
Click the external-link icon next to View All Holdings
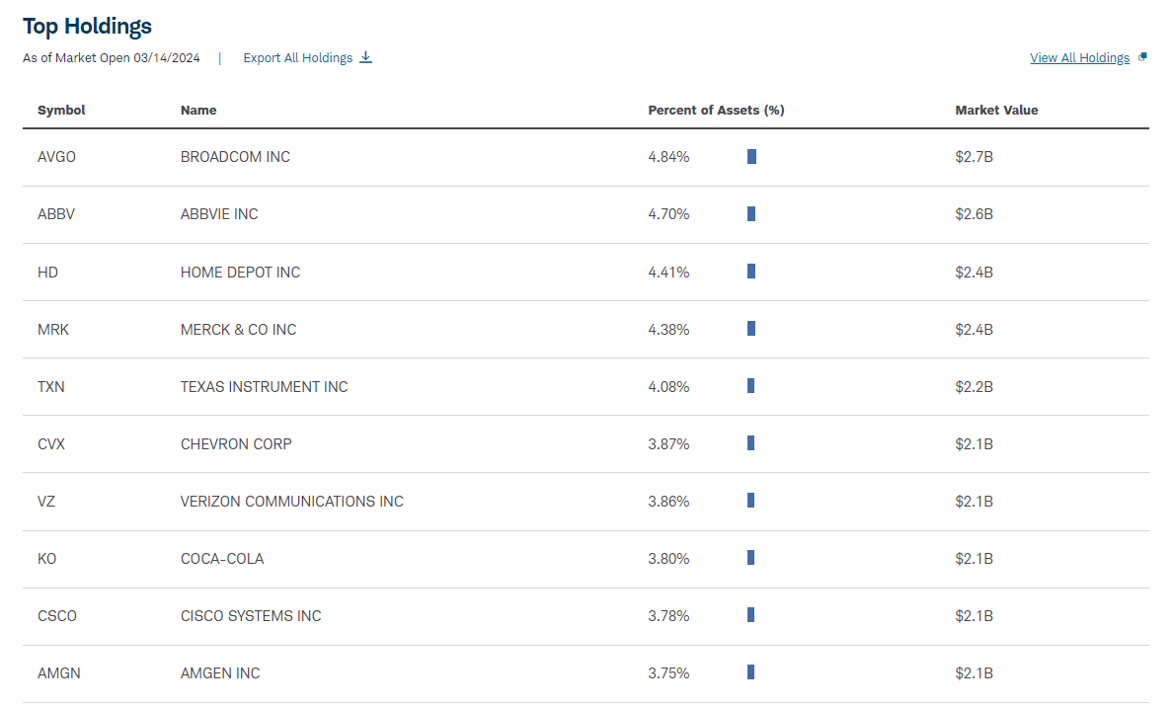point(1142,56)
